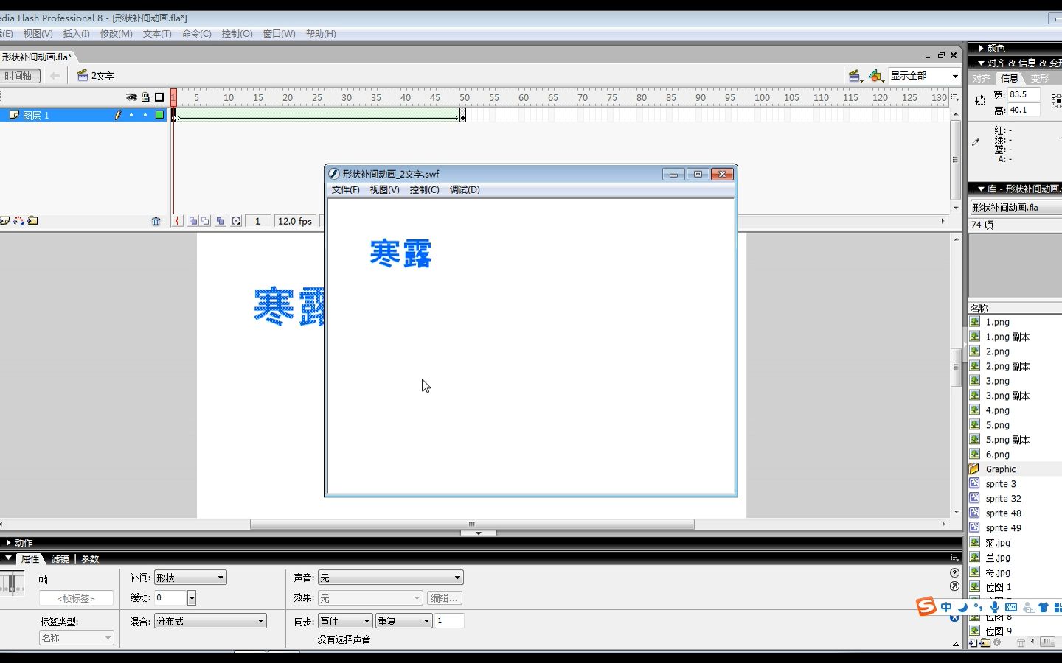1062x663 pixels.
Task: Click the 高 height field 40.1
Action: point(1024,110)
